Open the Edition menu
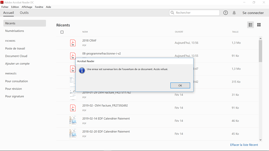 coord(15,7)
